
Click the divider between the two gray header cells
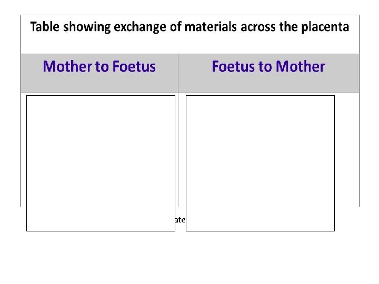tap(178, 73)
